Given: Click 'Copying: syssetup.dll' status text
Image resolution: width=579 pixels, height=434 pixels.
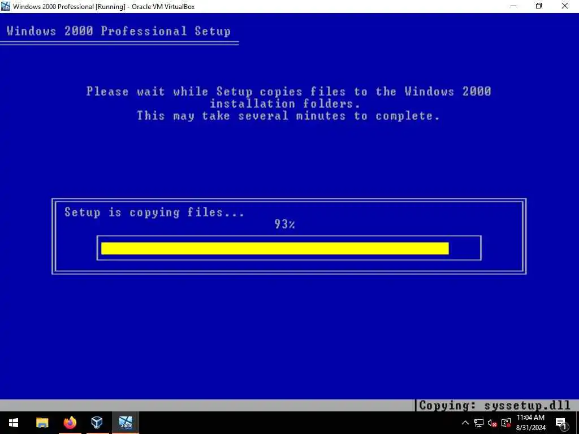Looking at the screenshot, I should pos(495,406).
